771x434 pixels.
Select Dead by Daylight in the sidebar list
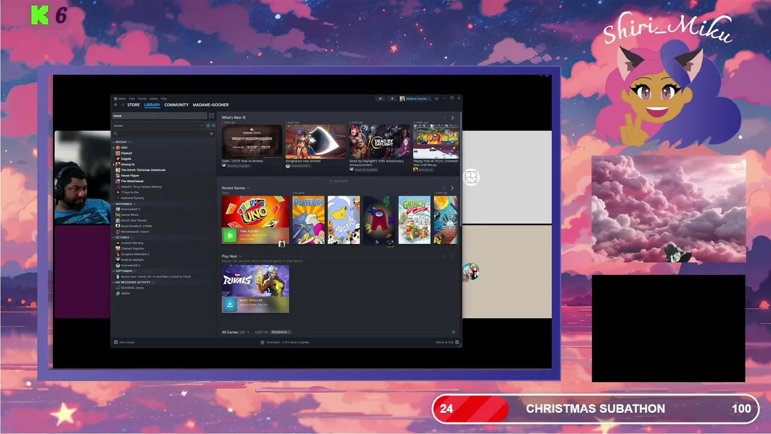pyautogui.click(x=132, y=260)
